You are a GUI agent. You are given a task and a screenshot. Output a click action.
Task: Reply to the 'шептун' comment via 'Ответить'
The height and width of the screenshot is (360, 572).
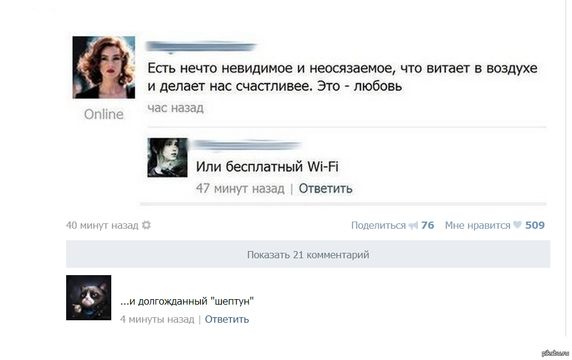(227, 320)
